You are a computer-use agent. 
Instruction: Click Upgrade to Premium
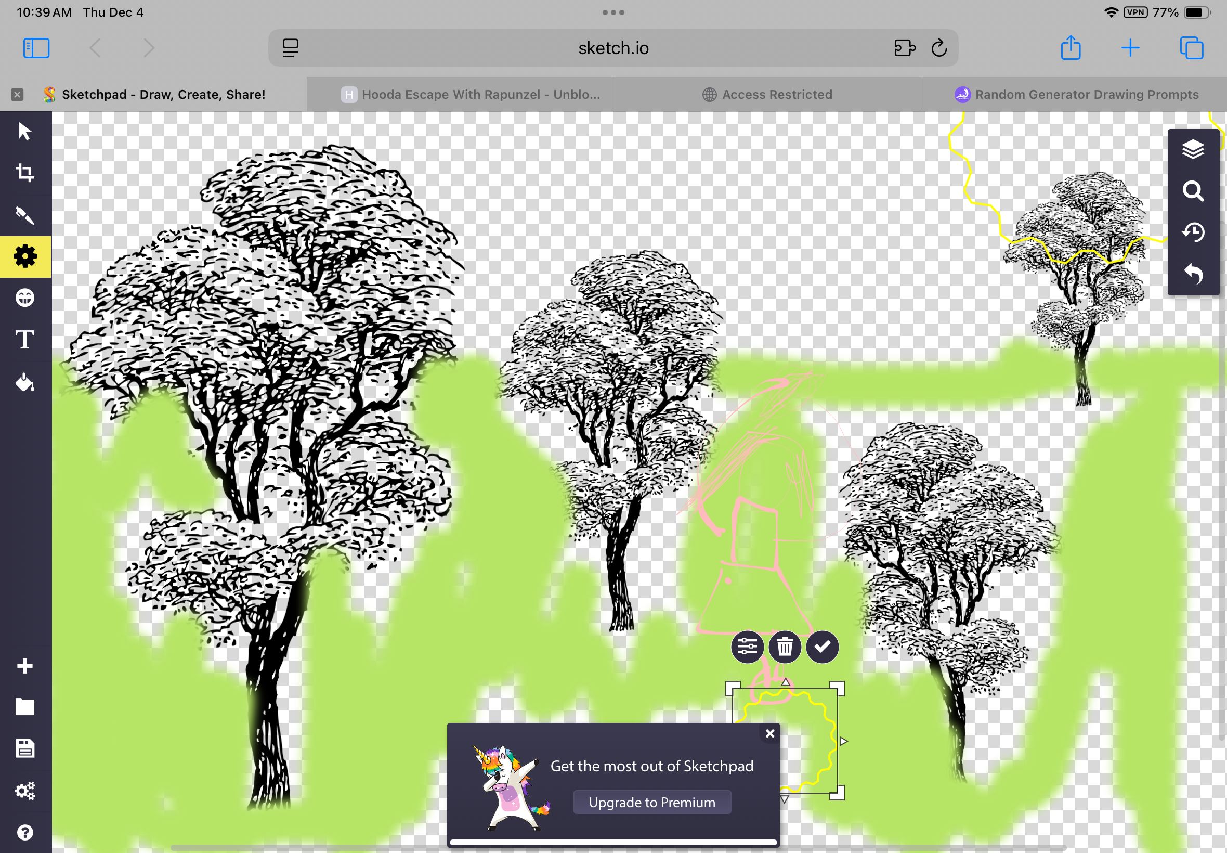coord(651,802)
